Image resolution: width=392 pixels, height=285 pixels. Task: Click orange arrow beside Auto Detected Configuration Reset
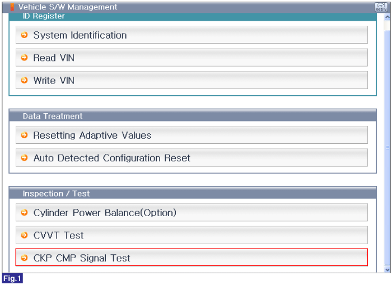coord(24,157)
